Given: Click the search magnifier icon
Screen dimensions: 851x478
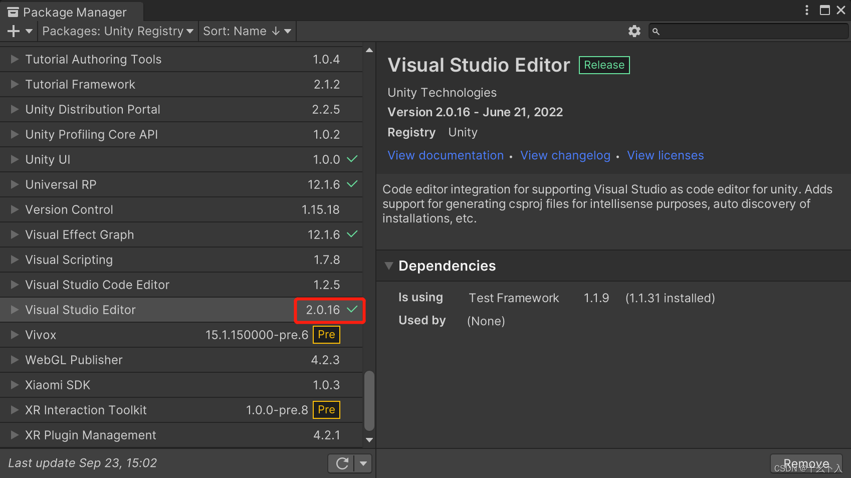Looking at the screenshot, I should 656,31.
